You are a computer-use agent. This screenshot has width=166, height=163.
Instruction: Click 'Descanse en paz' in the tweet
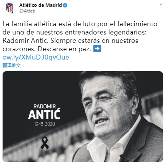64,49
